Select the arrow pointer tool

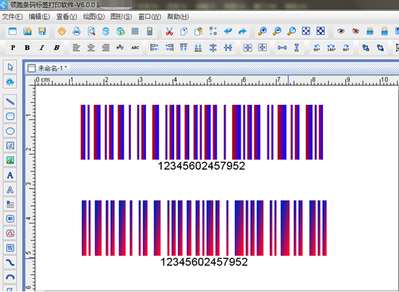10,67
